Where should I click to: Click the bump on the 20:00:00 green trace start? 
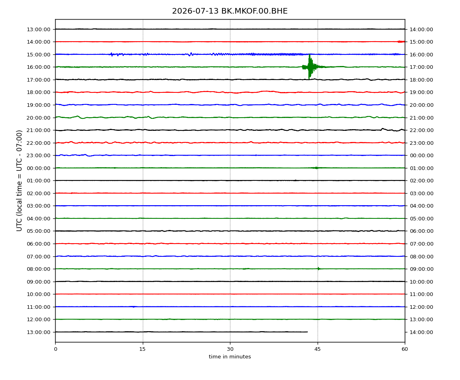(78, 117)
